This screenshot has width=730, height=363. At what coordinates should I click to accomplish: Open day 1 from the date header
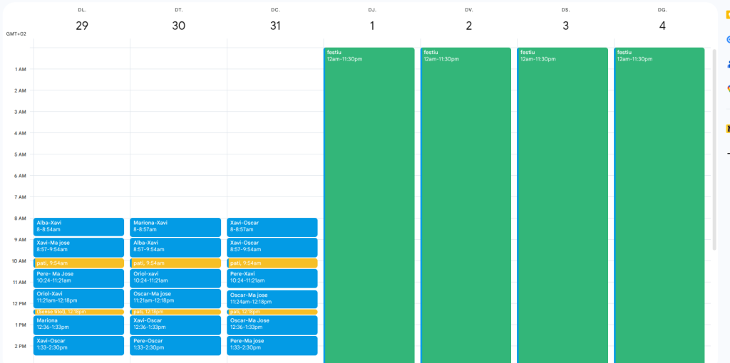[372, 26]
